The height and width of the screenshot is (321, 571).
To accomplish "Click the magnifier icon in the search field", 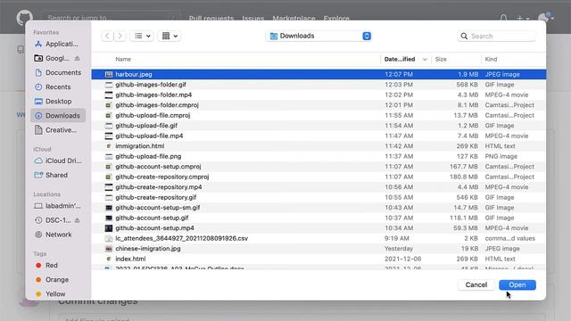I will click(x=464, y=36).
